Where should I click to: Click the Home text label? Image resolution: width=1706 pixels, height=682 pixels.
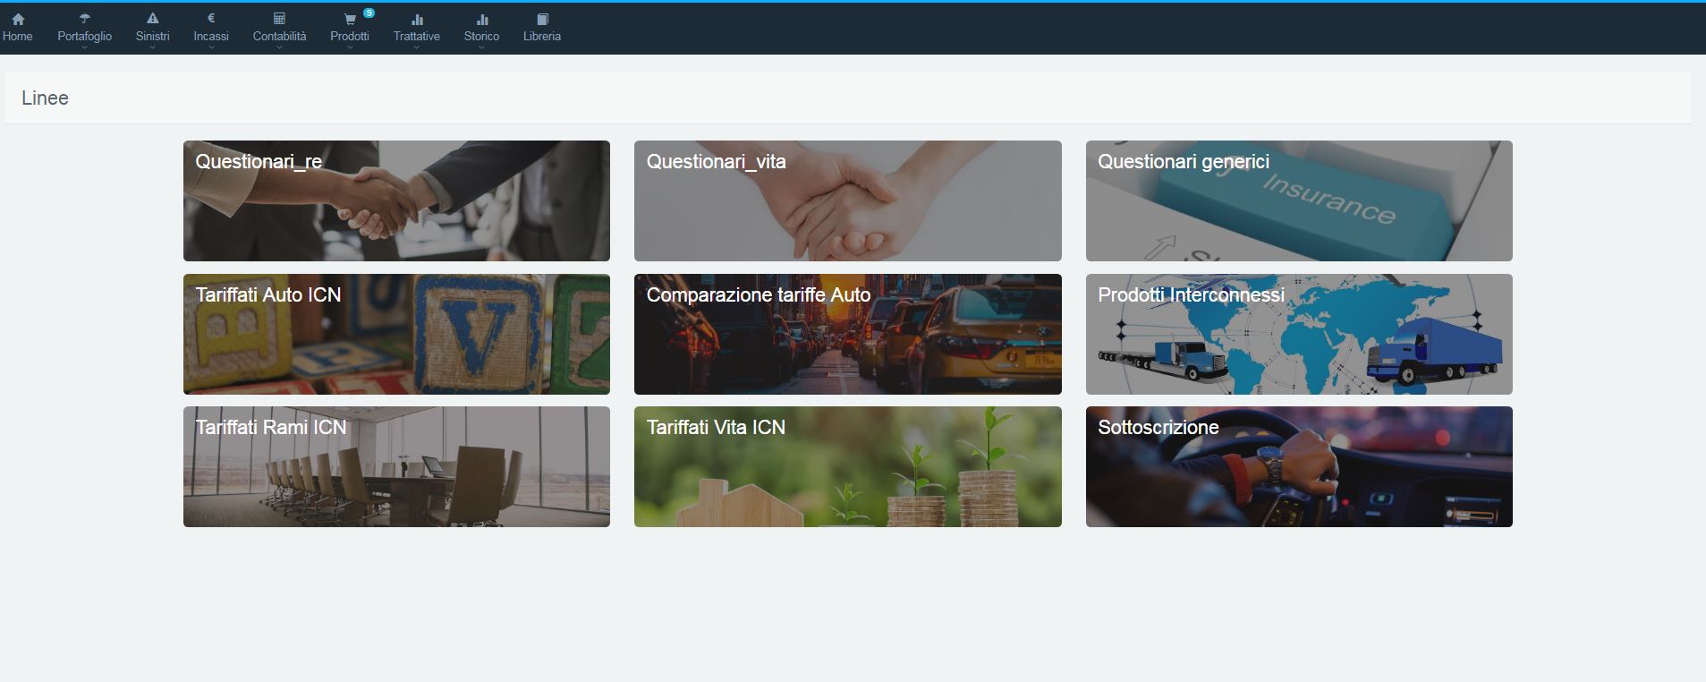tap(18, 37)
